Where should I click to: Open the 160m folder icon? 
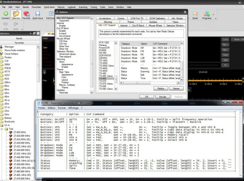coord(2,82)
